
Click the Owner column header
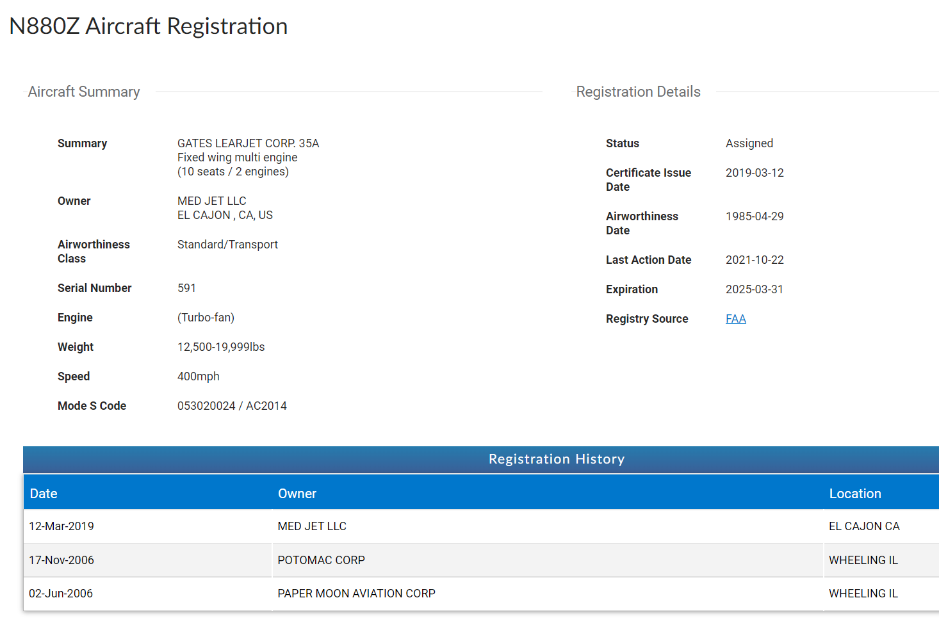[548, 494]
